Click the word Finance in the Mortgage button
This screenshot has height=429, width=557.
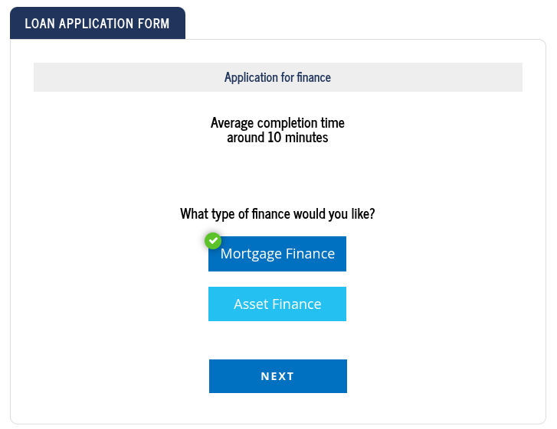(310, 254)
